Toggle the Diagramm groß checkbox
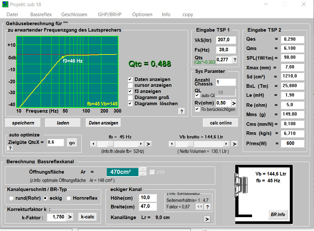314x231 pixels. pos(130,97)
